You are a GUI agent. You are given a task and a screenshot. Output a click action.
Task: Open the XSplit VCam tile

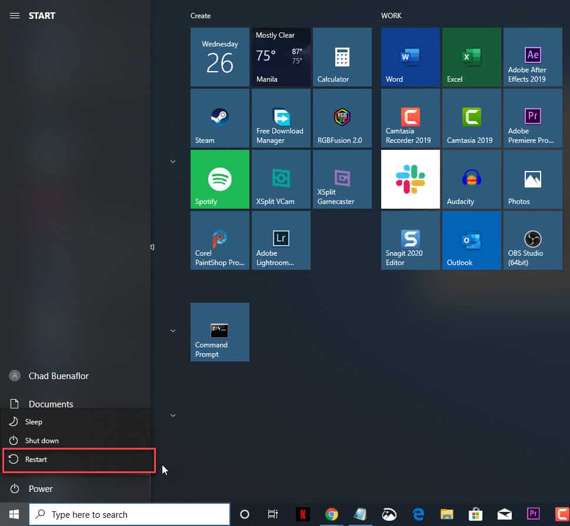point(281,179)
